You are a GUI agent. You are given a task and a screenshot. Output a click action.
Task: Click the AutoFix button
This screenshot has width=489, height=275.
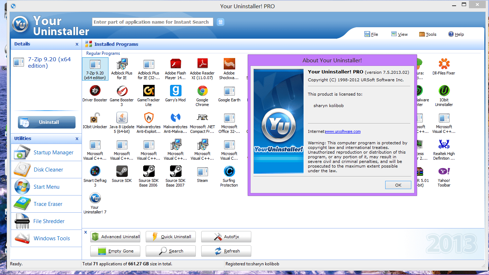pos(226,237)
